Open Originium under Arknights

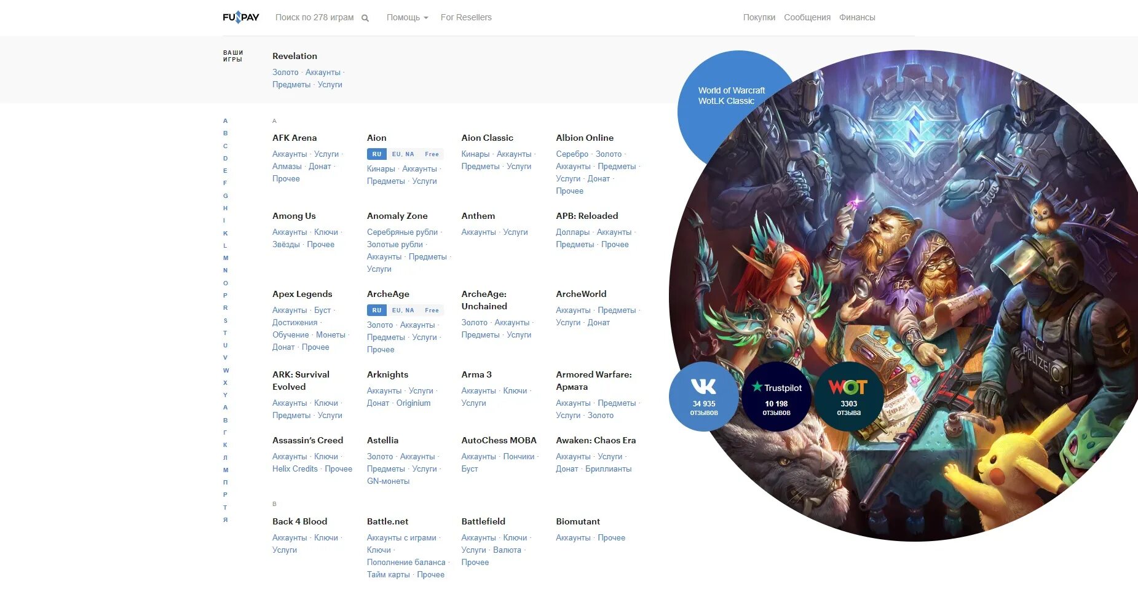[413, 403]
